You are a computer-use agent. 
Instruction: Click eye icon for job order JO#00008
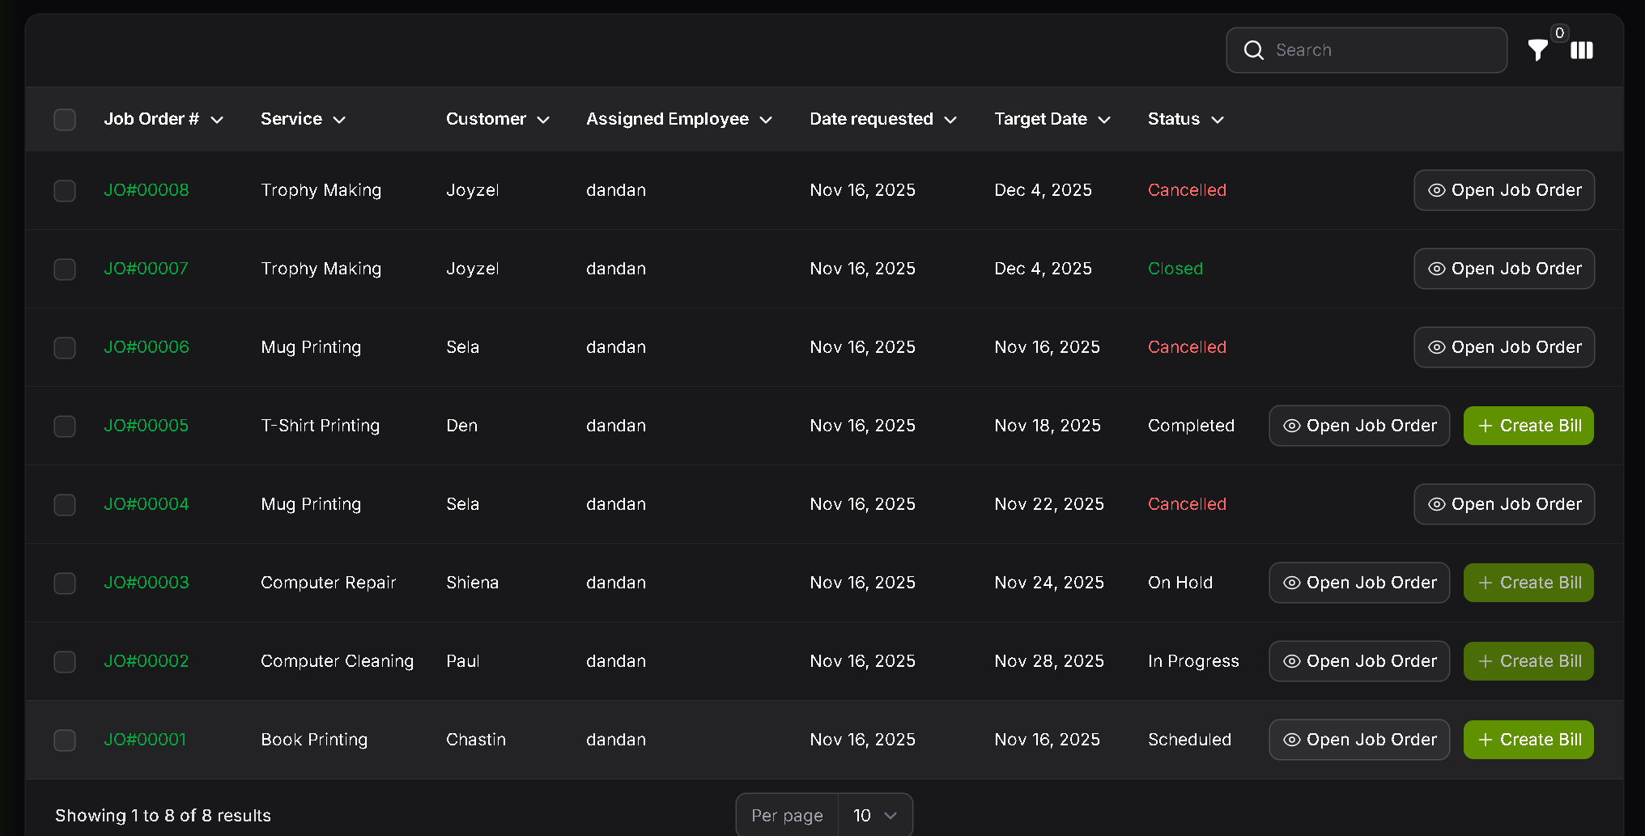[1436, 190]
